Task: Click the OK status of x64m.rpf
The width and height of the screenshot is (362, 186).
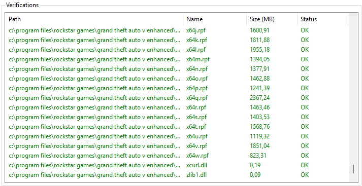Action: 305,59
